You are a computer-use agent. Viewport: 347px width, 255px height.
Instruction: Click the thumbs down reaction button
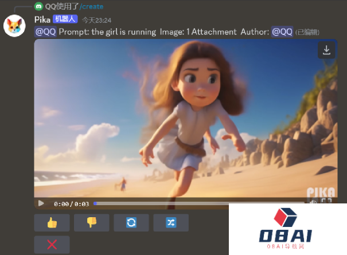[x=91, y=223]
